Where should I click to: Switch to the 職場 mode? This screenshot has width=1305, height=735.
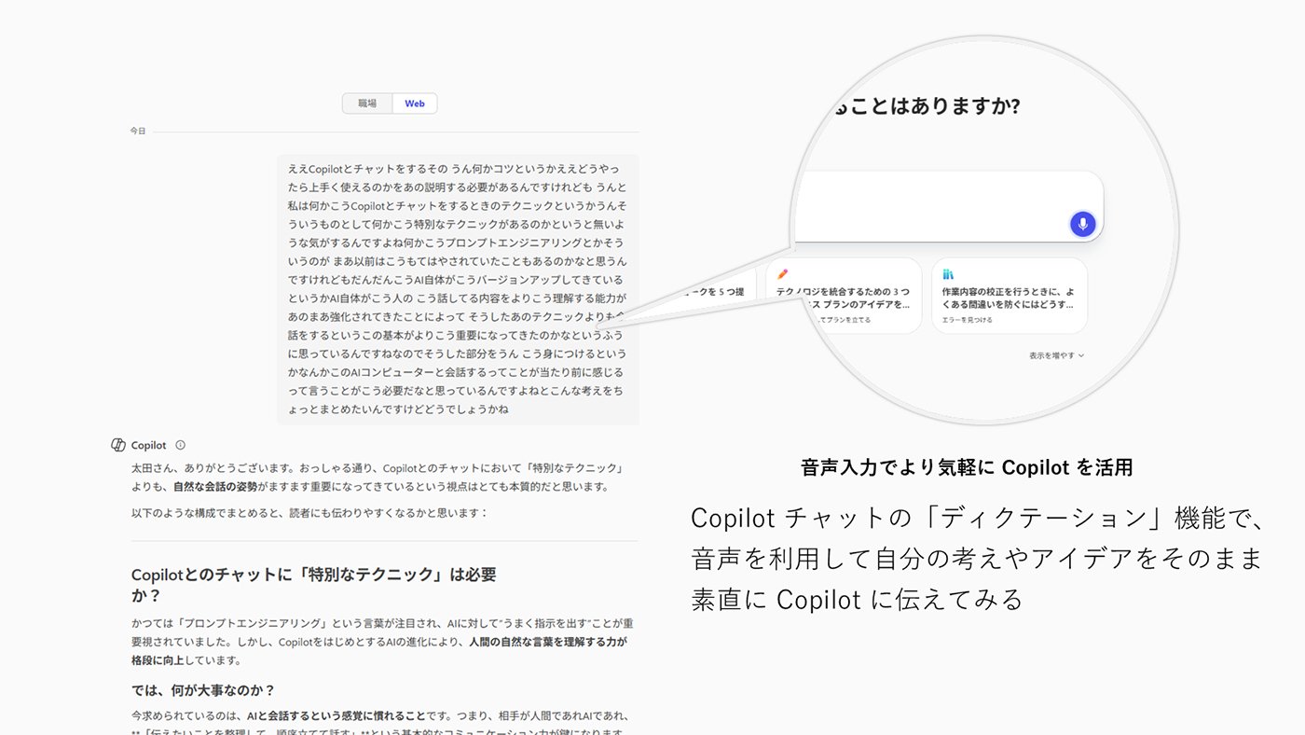[x=367, y=104]
